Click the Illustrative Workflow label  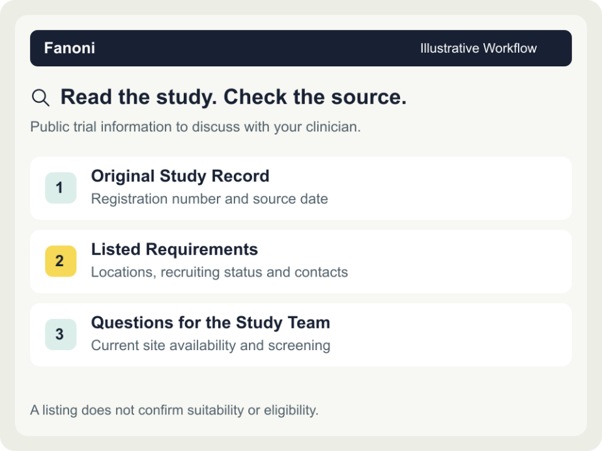[478, 48]
